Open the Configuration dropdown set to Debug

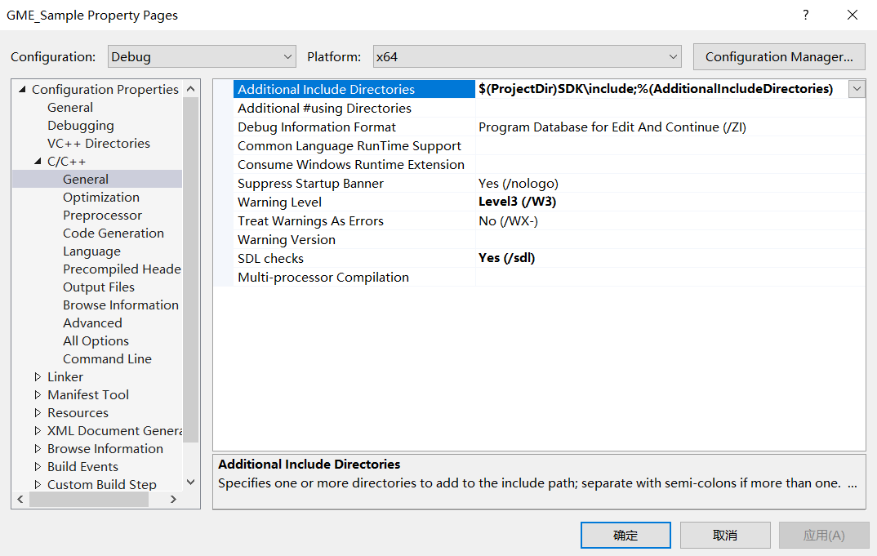(x=201, y=57)
